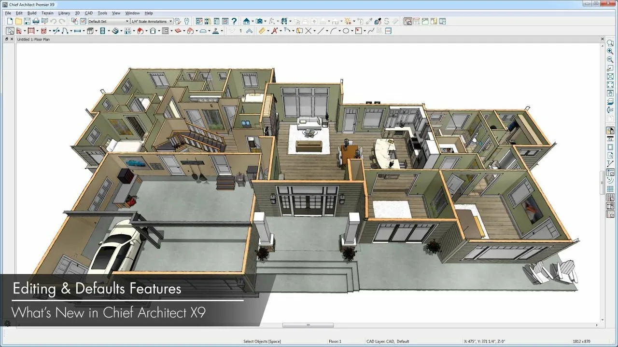Open the Default Set dropdown

(x=109, y=21)
